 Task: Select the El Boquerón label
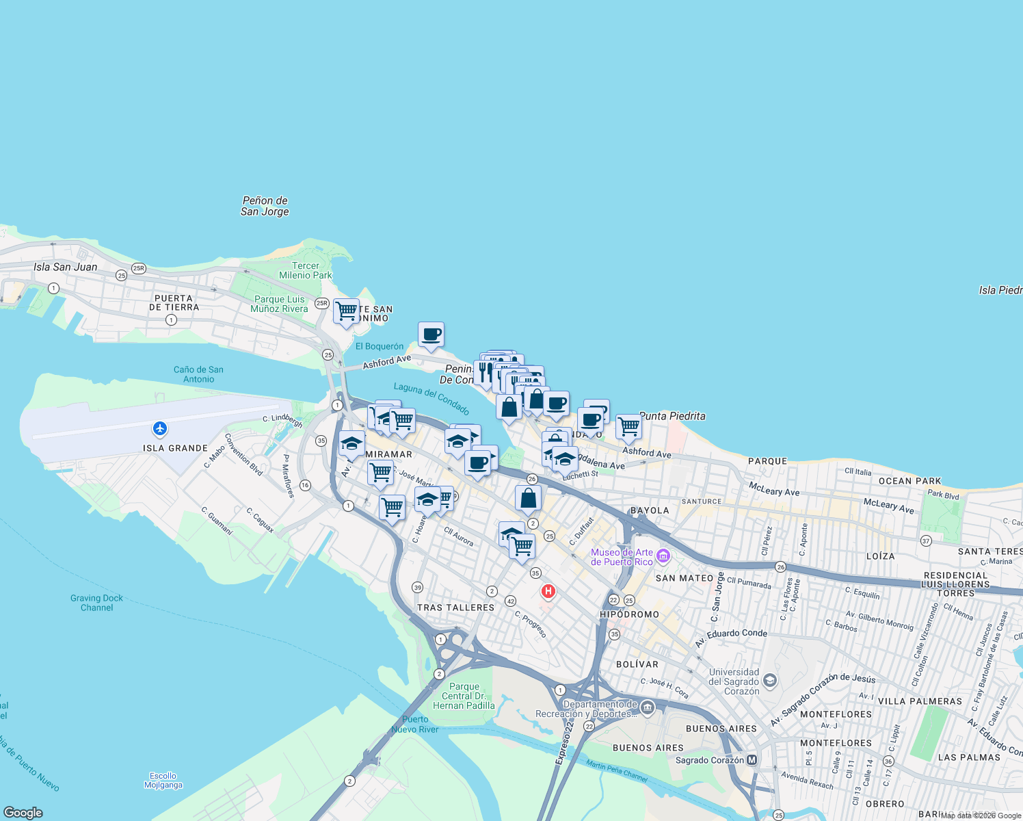380,346
